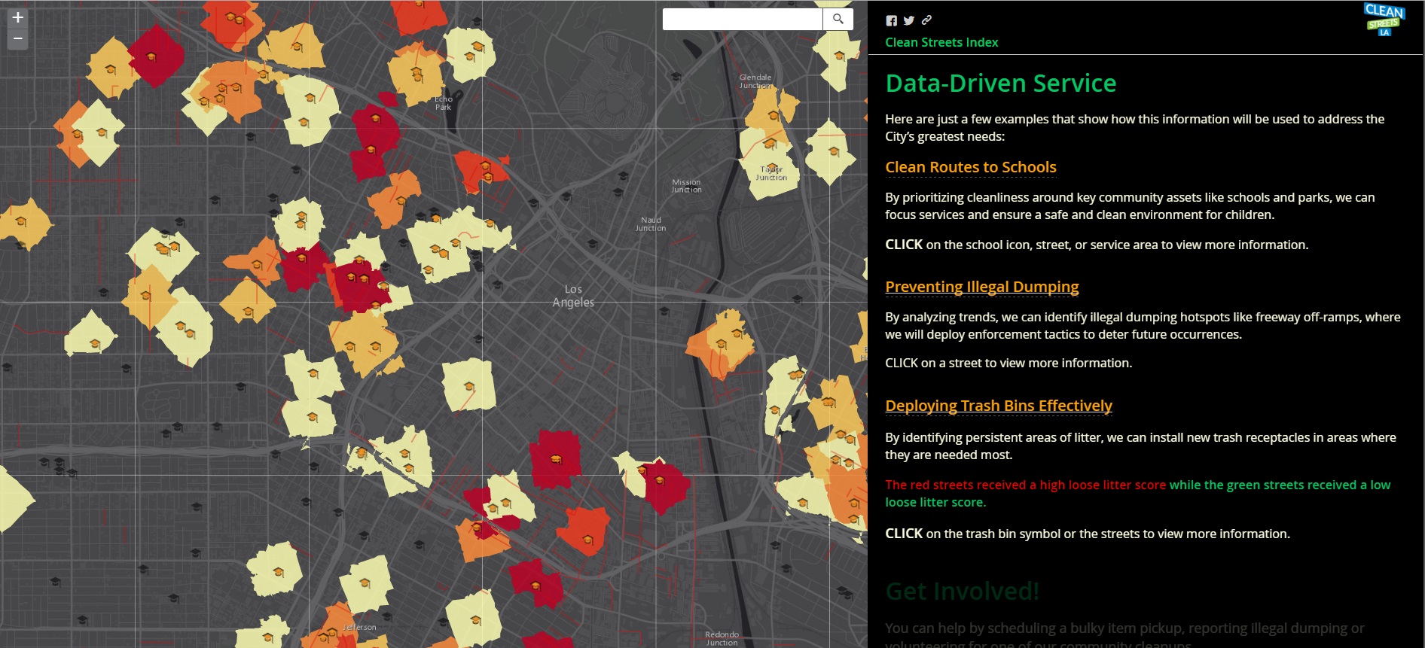Select gray school icon left of Glendale Junction
The image size is (1425, 648).
coord(676,77)
